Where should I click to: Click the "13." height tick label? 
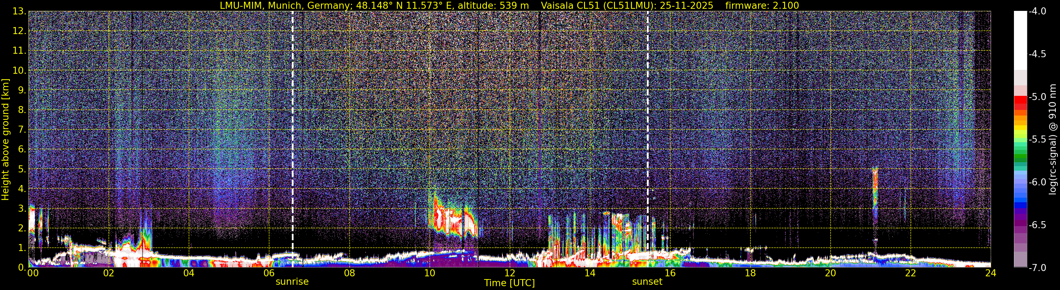tap(19, 12)
